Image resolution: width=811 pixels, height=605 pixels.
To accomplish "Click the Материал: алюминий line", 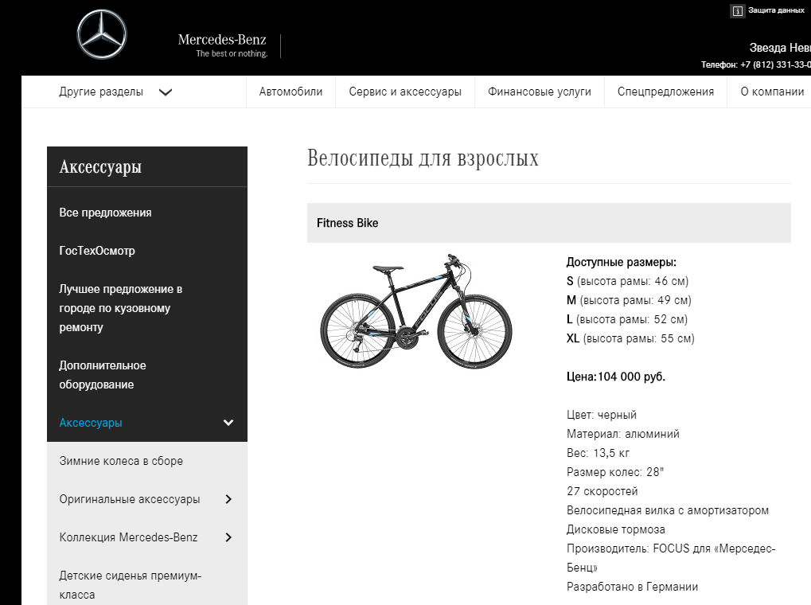I will click(622, 434).
